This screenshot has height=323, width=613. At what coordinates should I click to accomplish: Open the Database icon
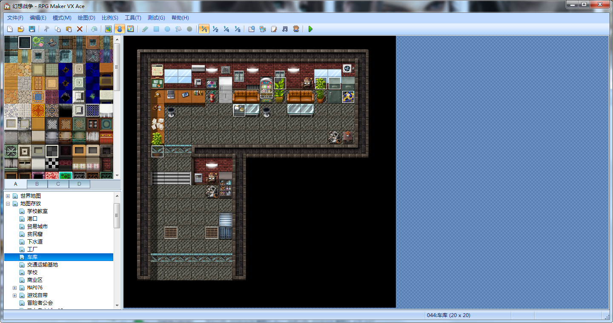(x=252, y=29)
